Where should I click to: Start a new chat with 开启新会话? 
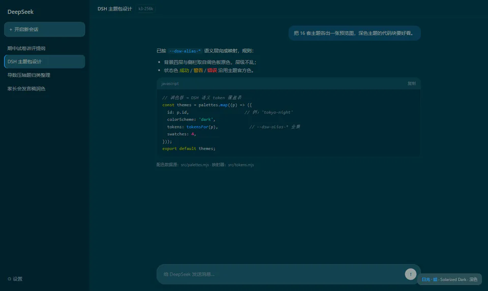pos(45,29)
